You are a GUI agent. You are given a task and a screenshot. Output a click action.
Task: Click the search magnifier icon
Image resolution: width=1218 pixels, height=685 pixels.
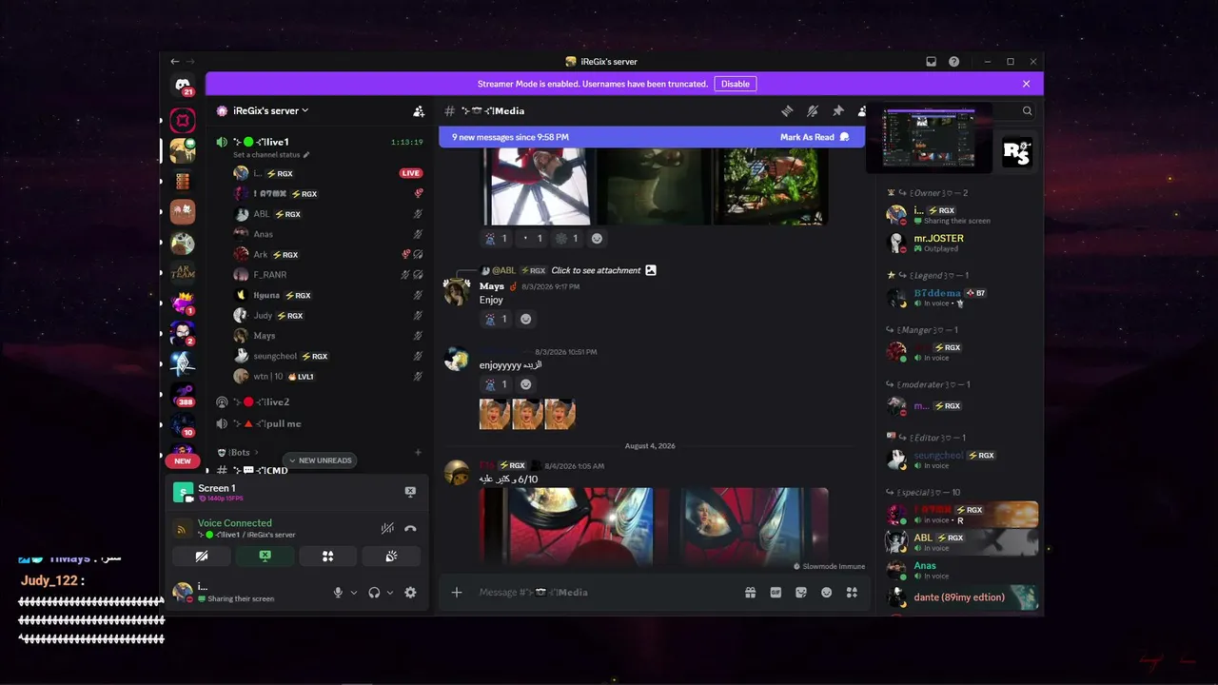(1027, 111)
